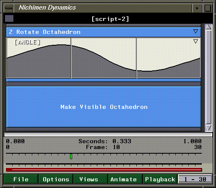Image resolution: width=216 pixels, height=188 pixels.
Task: Click the scroll down arrow icon
Action: point(208,128)
